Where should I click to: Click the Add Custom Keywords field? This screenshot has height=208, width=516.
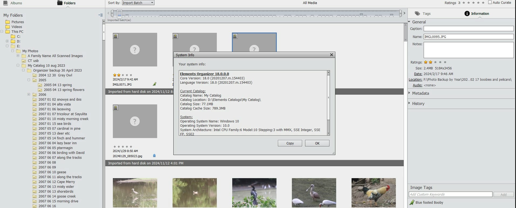click(x=450, y=194)
